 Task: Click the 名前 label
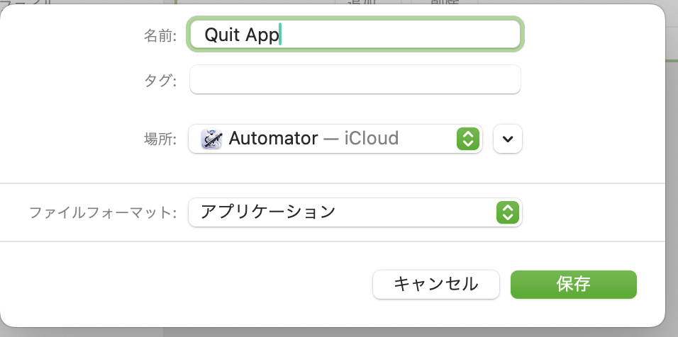[160, 36]
